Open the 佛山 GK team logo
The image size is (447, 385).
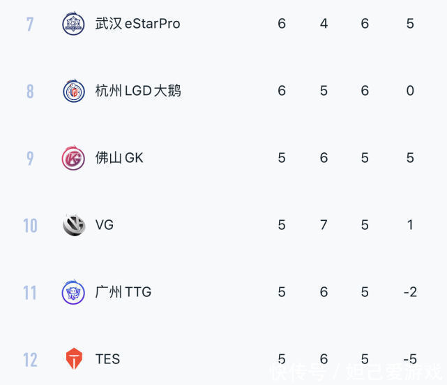(73, 158)
